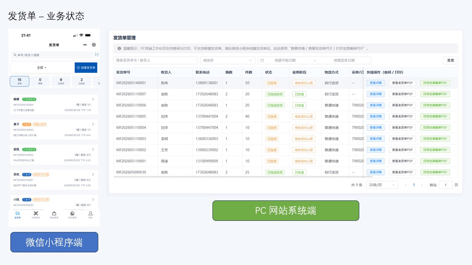This screenshot has width=472, height=265.
Task: Click the mobile 单号/收货人搜索 field
Action: pyautogui.click(x=52, y=55)
